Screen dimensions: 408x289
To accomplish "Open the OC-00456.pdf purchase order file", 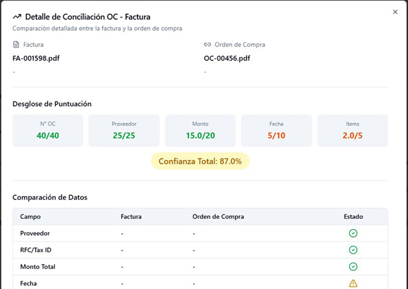I will (x=227, y=58).
